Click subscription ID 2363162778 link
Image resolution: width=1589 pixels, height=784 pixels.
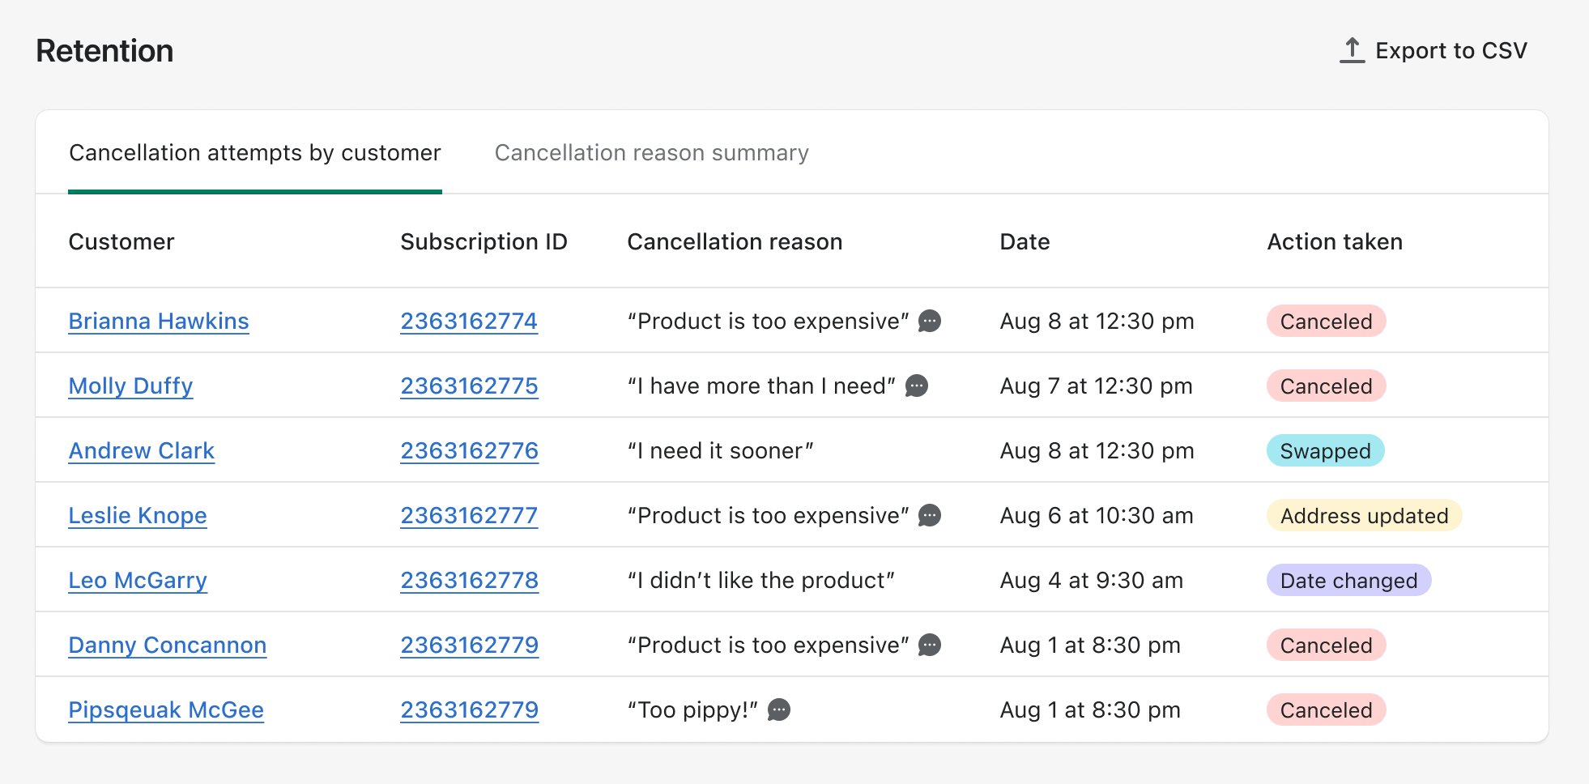tap(469, 581)
